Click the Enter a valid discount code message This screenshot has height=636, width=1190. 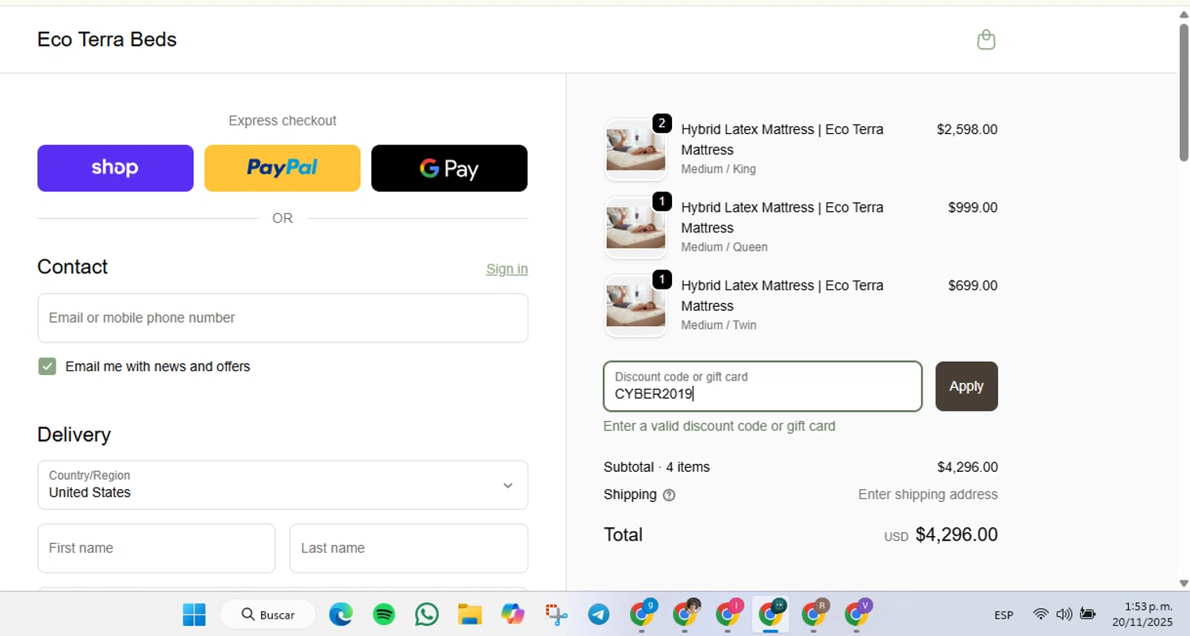[x=720, y=426]
